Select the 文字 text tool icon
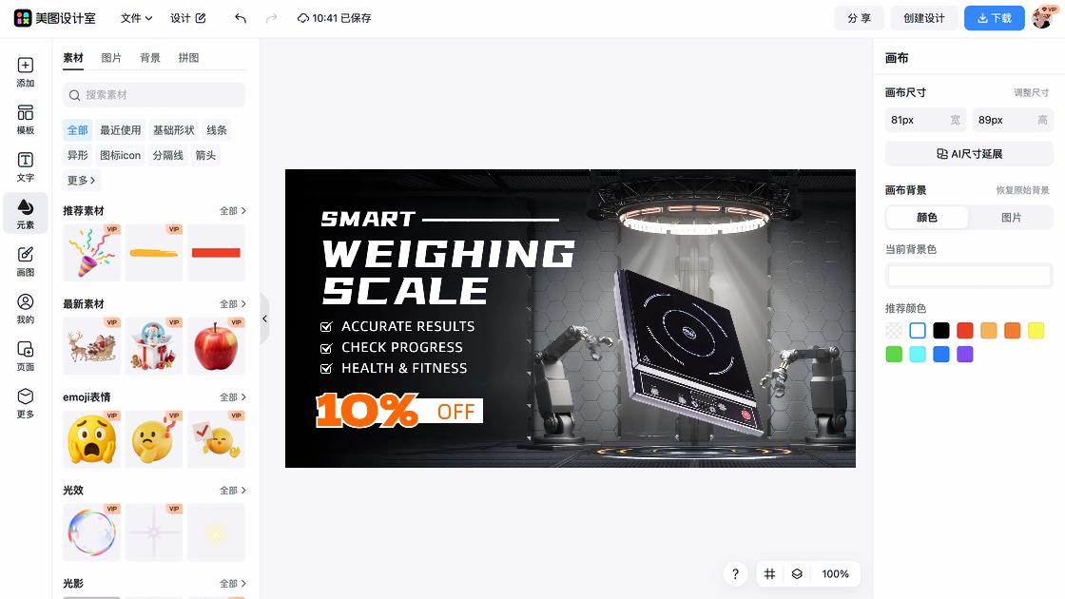This screenshot has height=599, width=1065. [x=25, y=166]
